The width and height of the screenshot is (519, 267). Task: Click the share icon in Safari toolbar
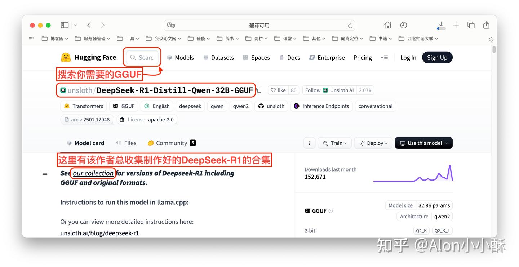click(x=486, y=25)
